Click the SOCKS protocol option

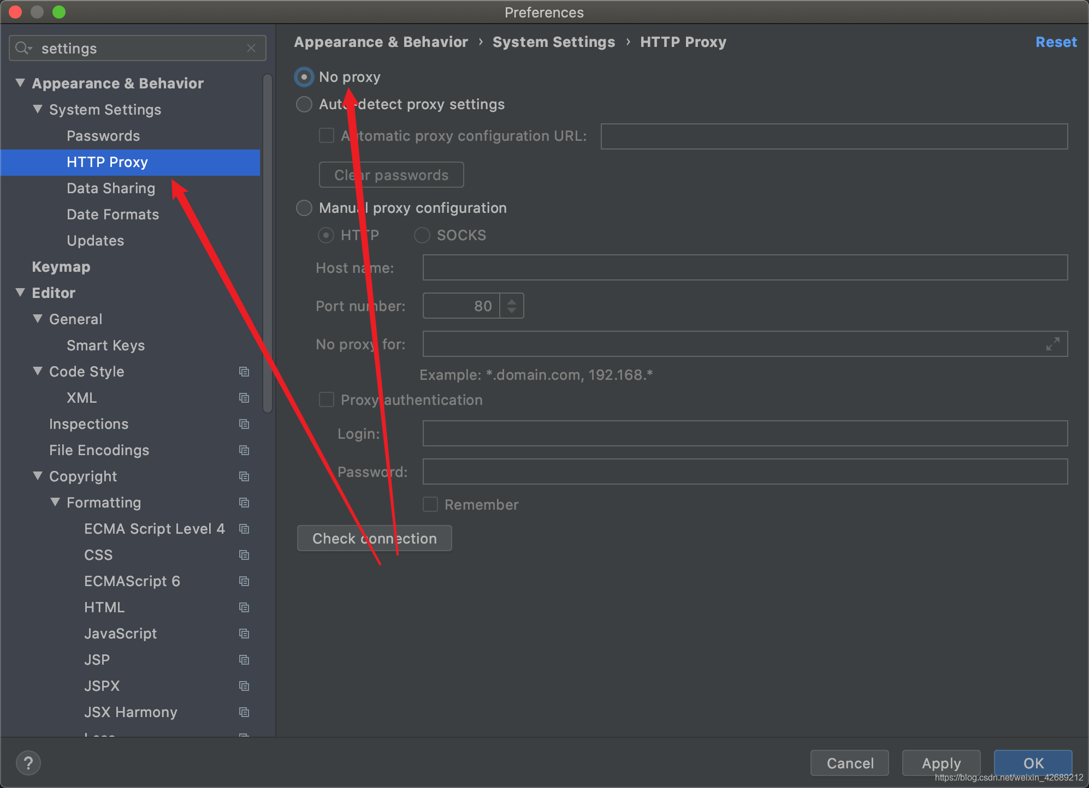click(424, 235)
